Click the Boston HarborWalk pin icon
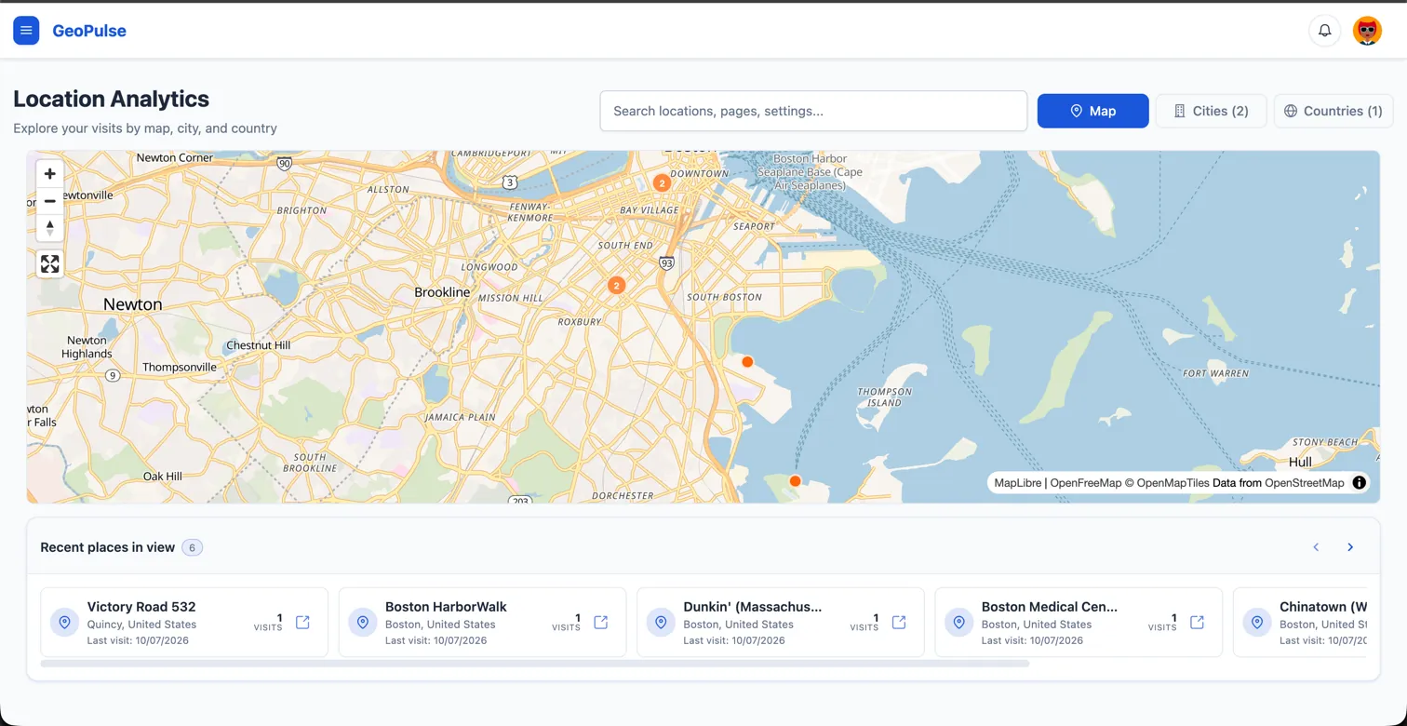 click(x=363, y=622)
